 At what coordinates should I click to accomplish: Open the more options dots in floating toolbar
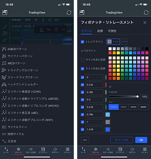click(x=63, y=29)
